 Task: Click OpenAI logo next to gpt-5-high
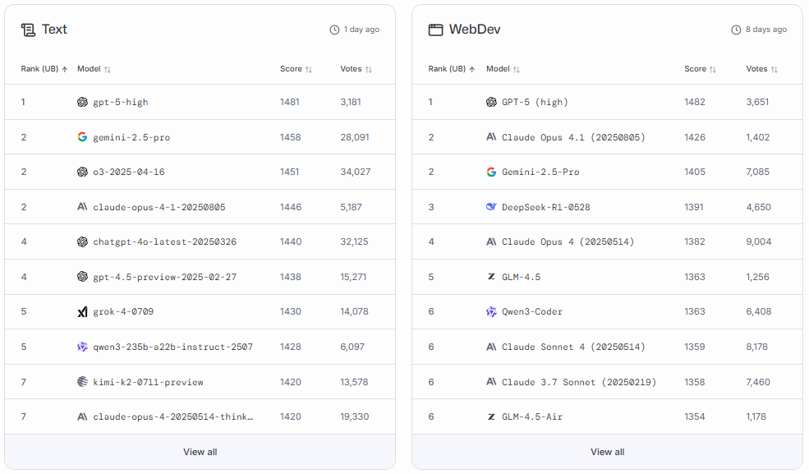click(83, 102)
